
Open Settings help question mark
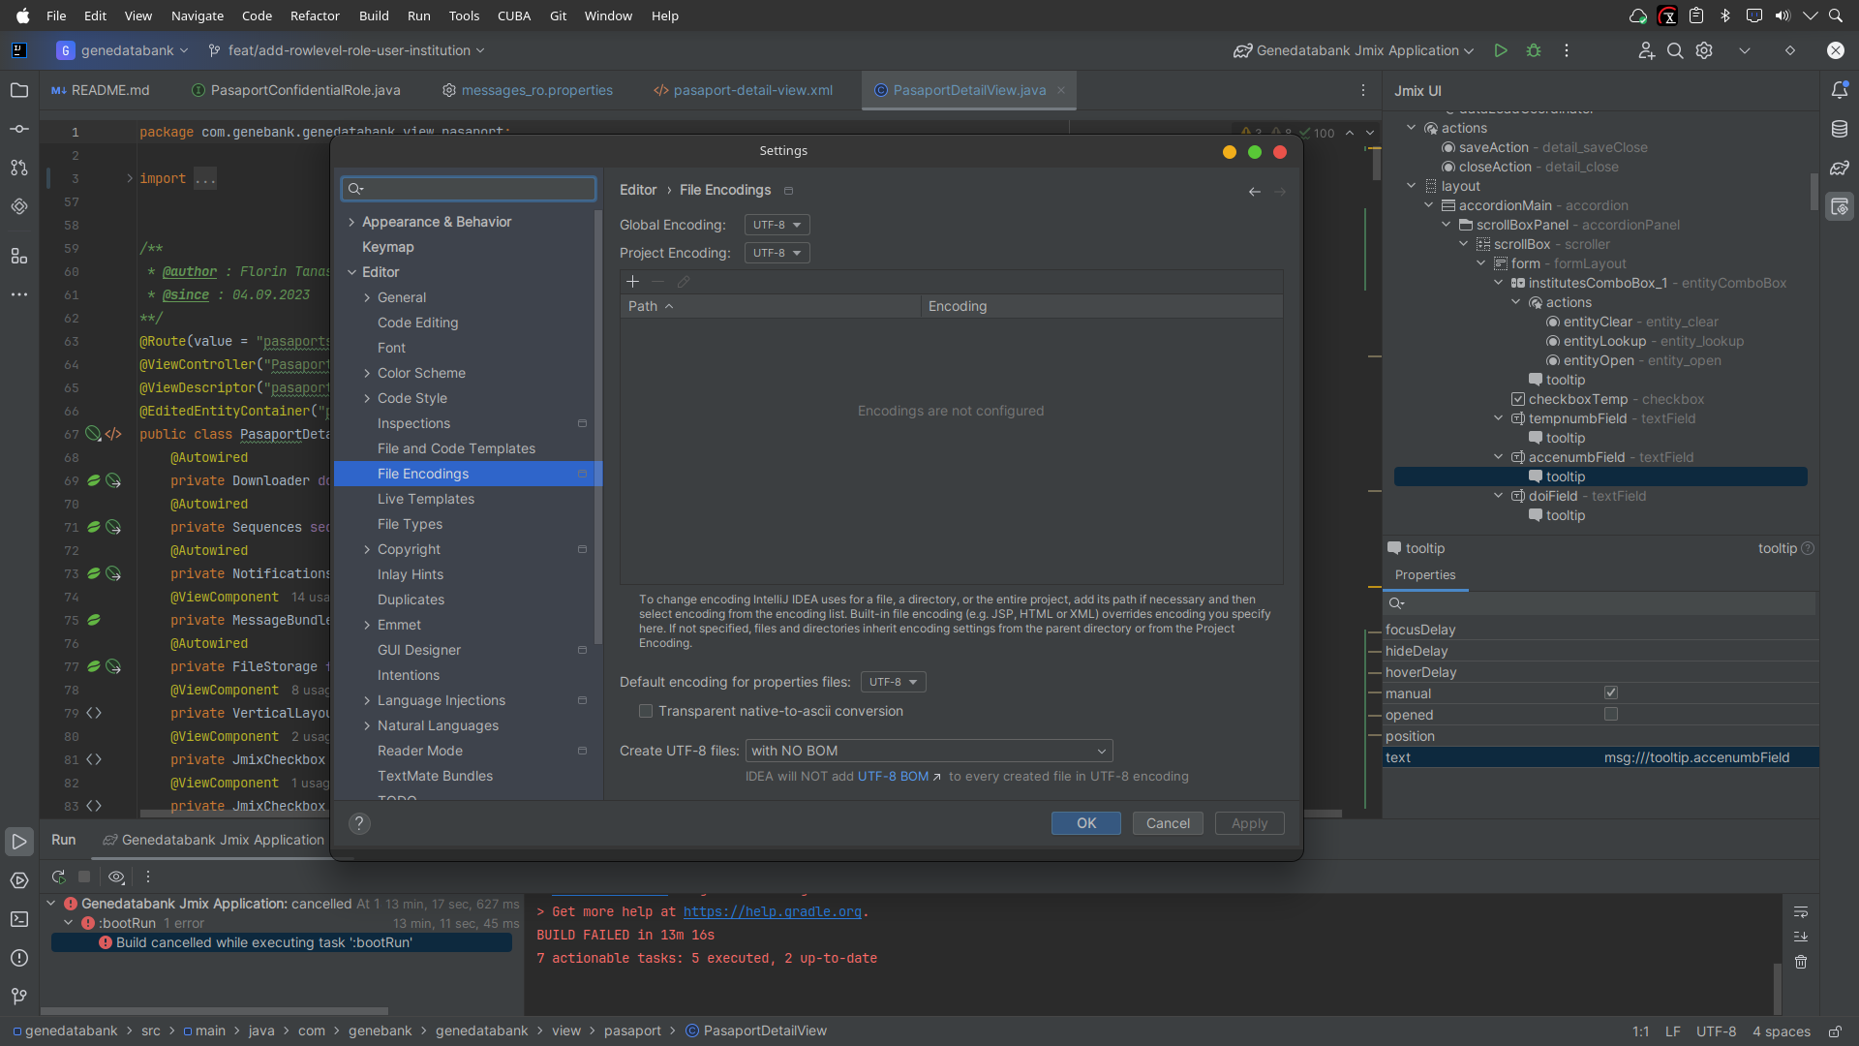pos(359,823)
